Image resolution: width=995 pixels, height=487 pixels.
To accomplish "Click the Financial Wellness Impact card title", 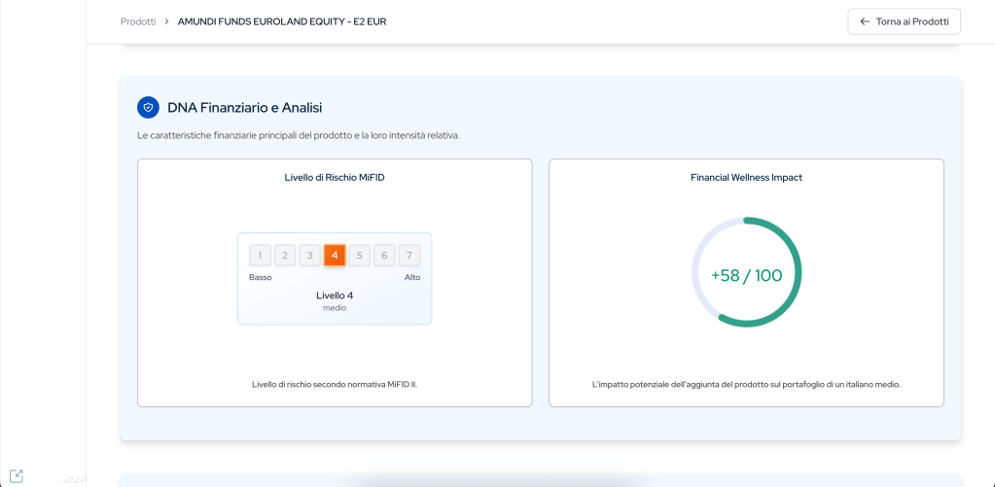I will pyautogui.click(x=746, y=178).
